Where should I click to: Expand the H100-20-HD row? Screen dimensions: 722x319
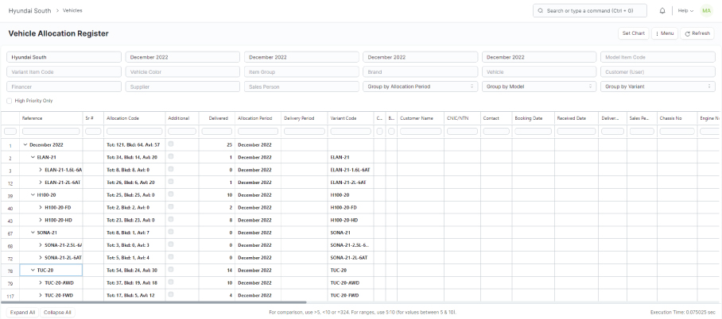[41, 220]
